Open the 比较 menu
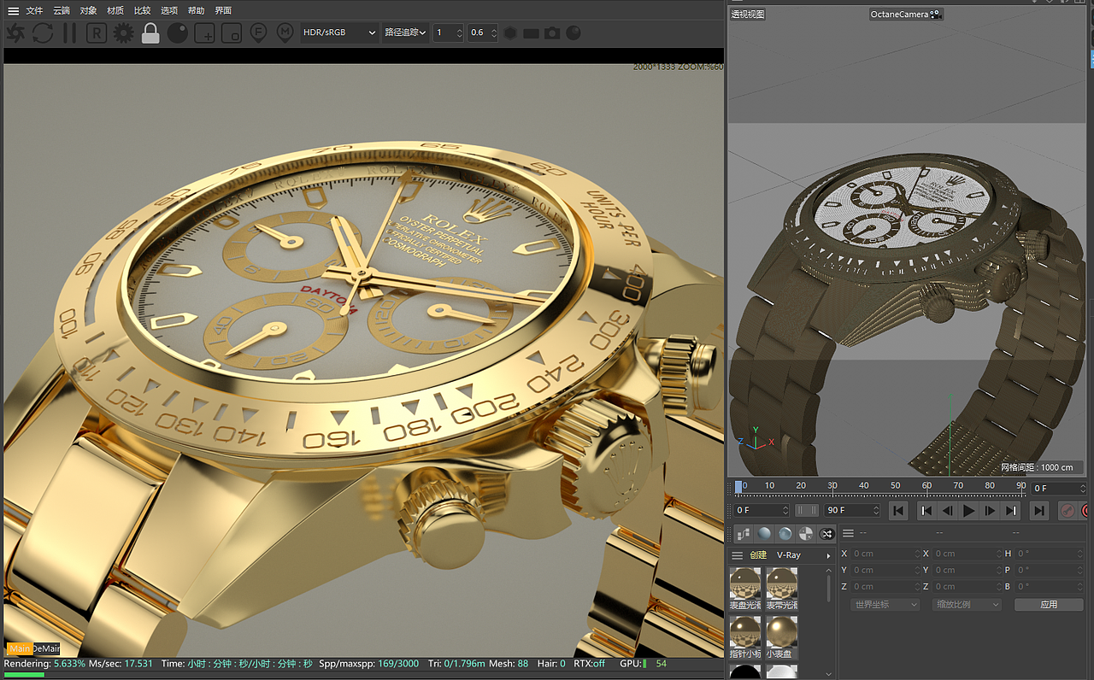This screenshot has width=1094, height=680. click(142, 11)
